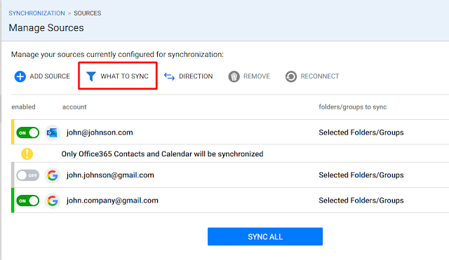The width and height of the screenshot is (449, 260).
Task: Click the 'folders/groups to sync' column header
Action: (352, 107)
